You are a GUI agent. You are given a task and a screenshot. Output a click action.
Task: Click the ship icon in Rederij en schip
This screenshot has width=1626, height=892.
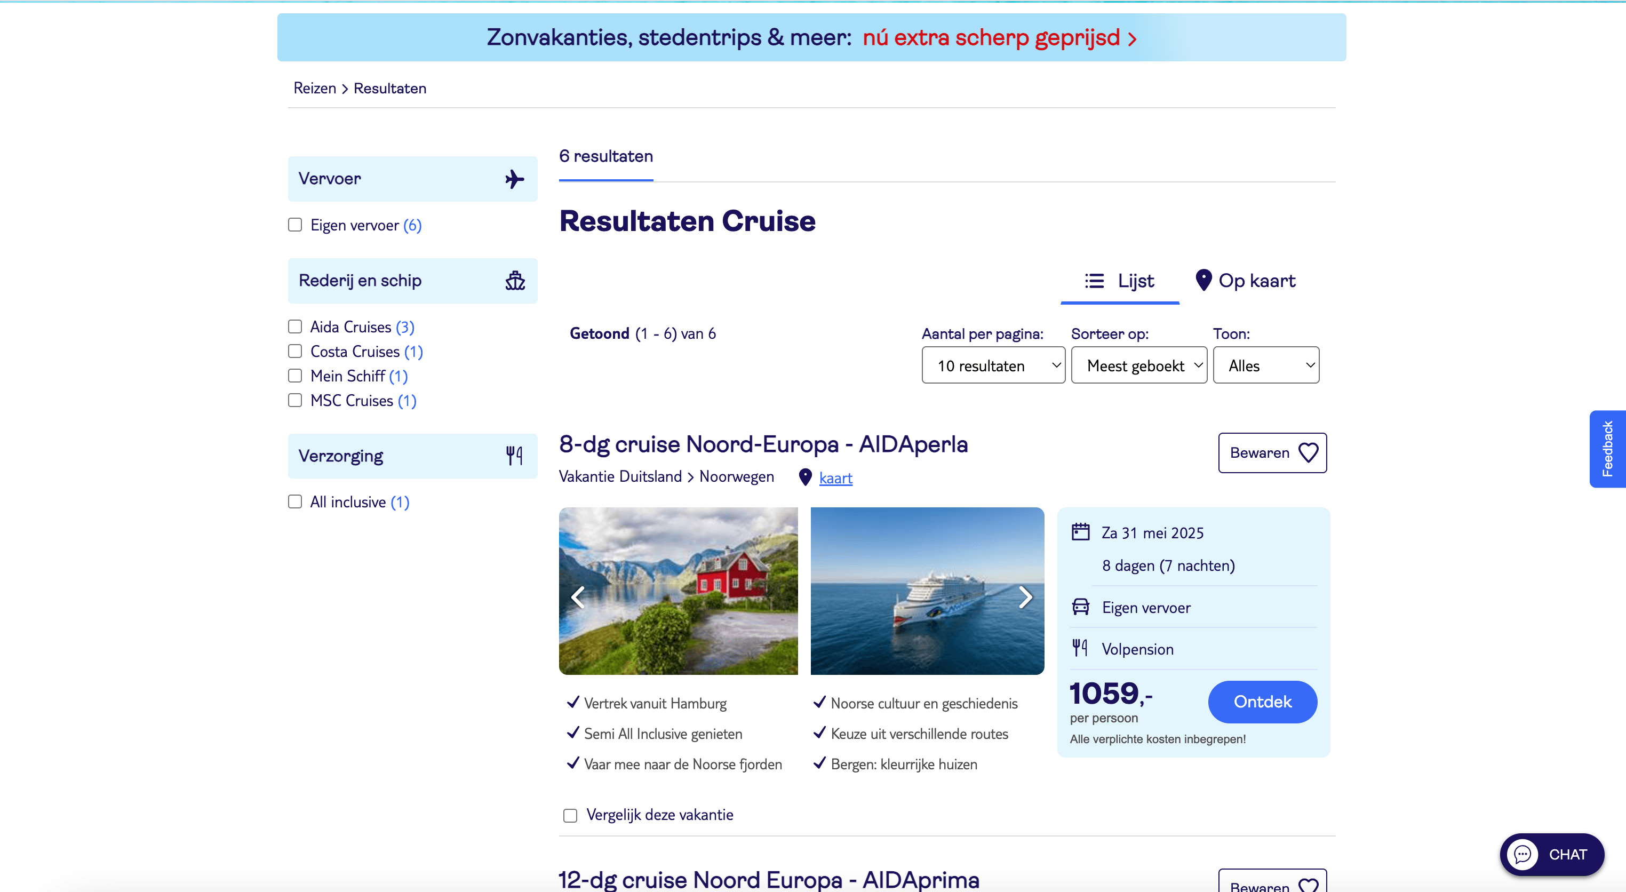pos(515,281)
